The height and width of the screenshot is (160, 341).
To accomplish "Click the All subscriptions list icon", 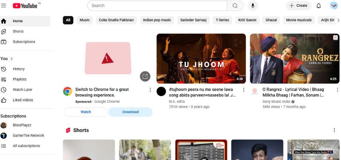I will pos(3,146).
